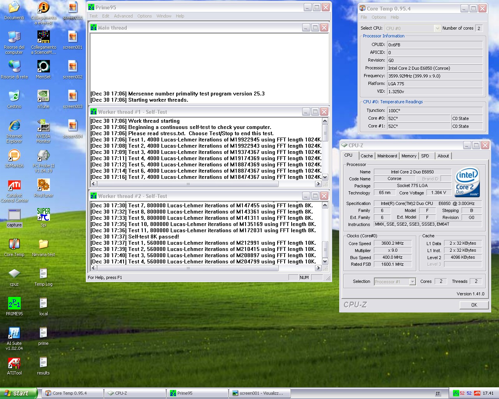
Task: Launch AI Suite v1.02.04 shortcut
Action: [x=14, y=339]
